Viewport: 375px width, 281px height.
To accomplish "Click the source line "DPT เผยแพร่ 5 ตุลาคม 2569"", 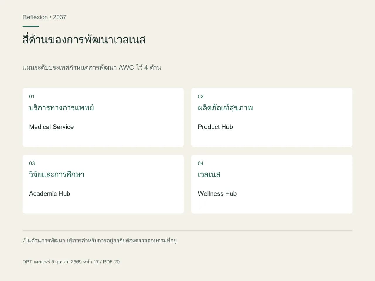I will pyautogui.click(x=71, y=262).
